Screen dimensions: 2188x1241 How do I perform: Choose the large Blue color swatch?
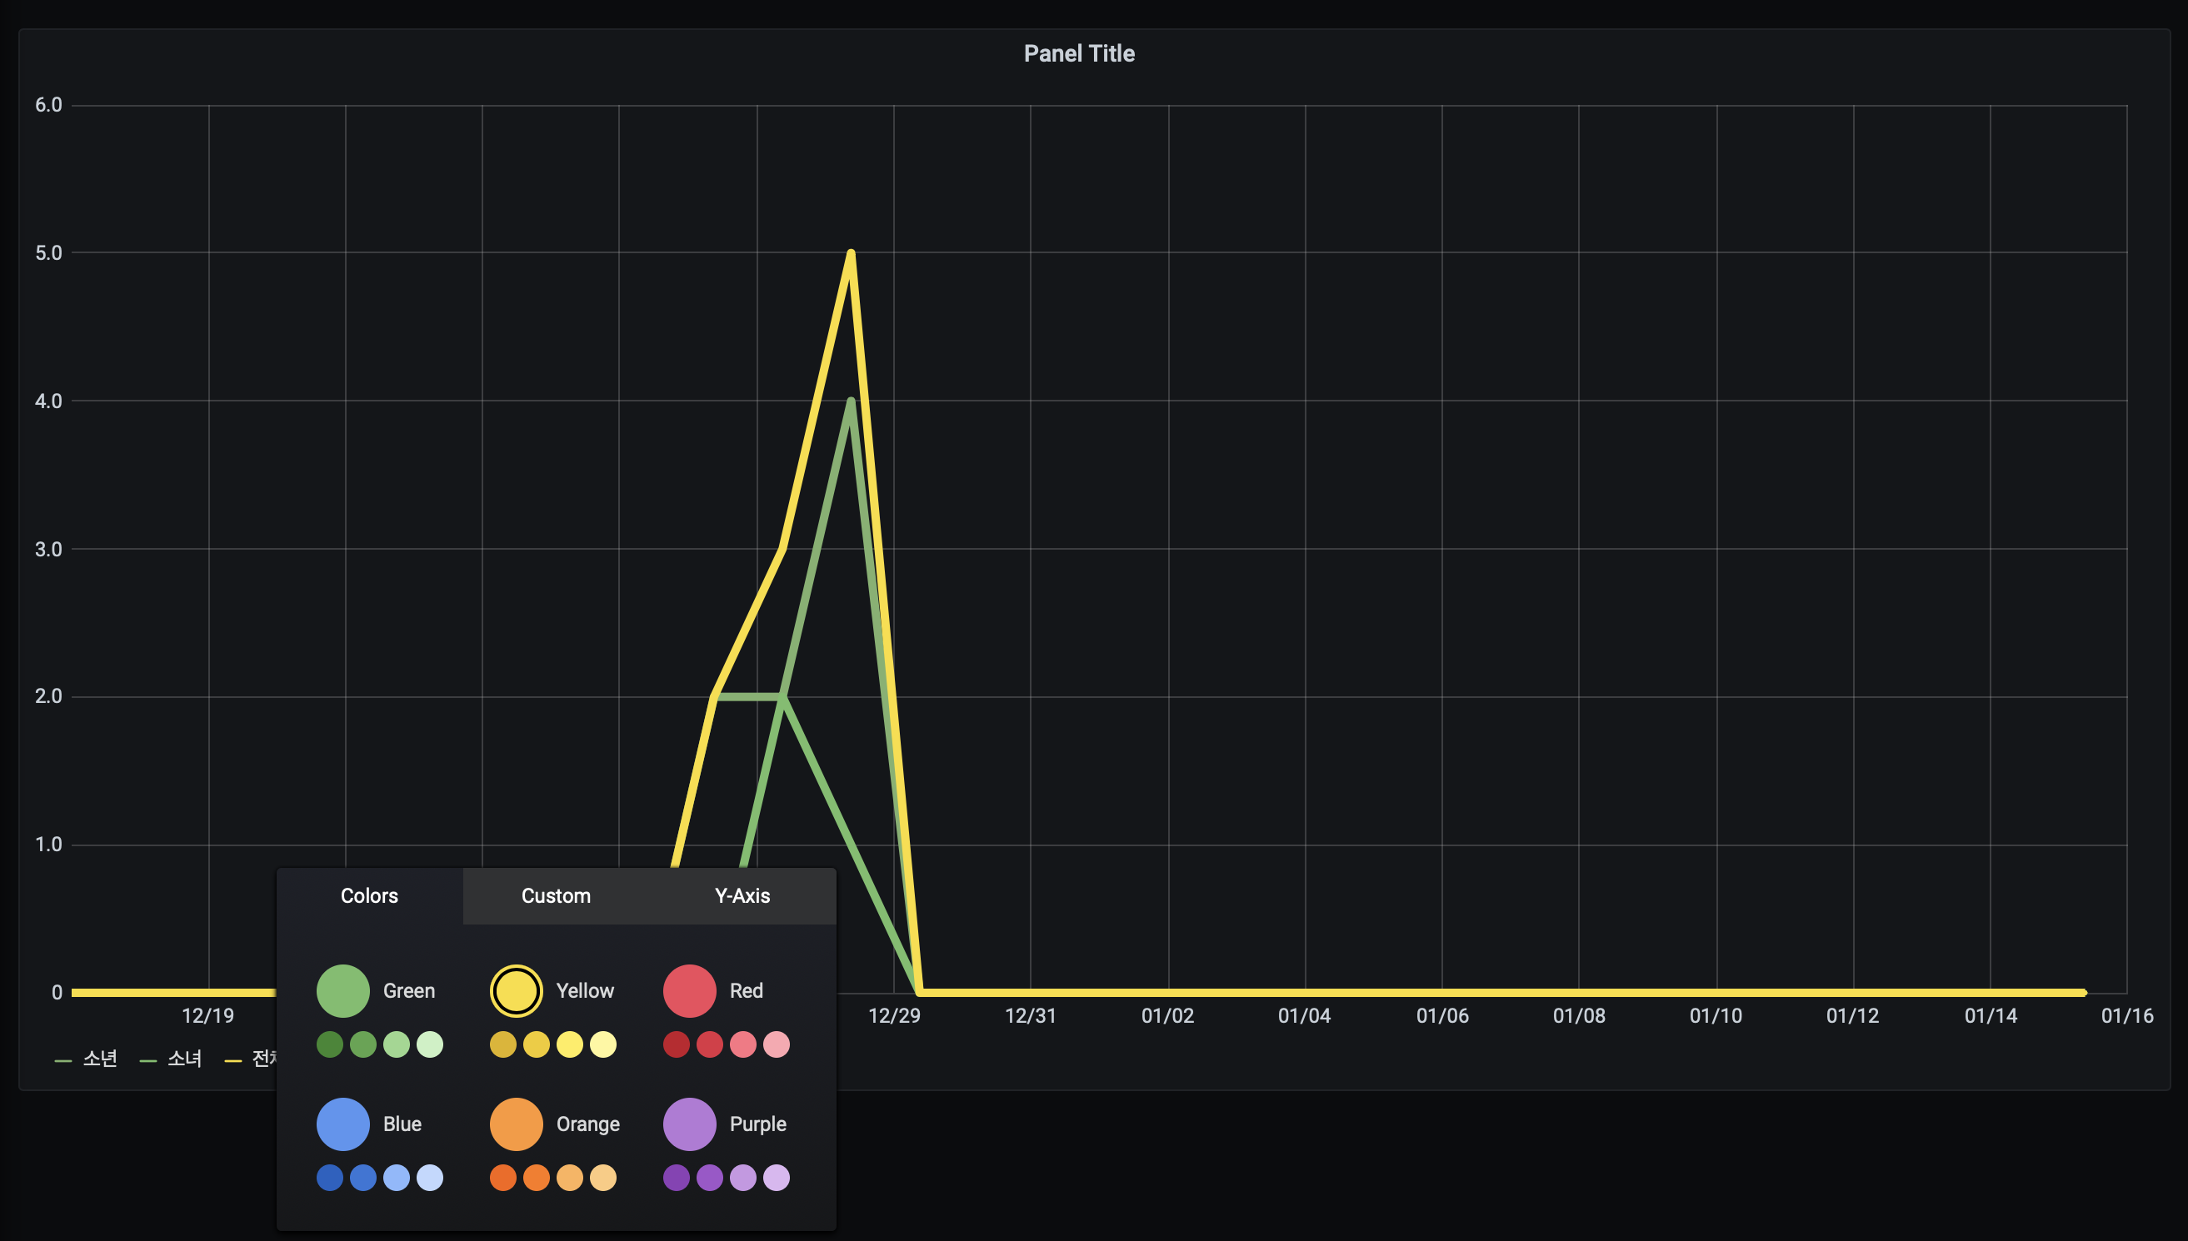[x=342, y=1124]
